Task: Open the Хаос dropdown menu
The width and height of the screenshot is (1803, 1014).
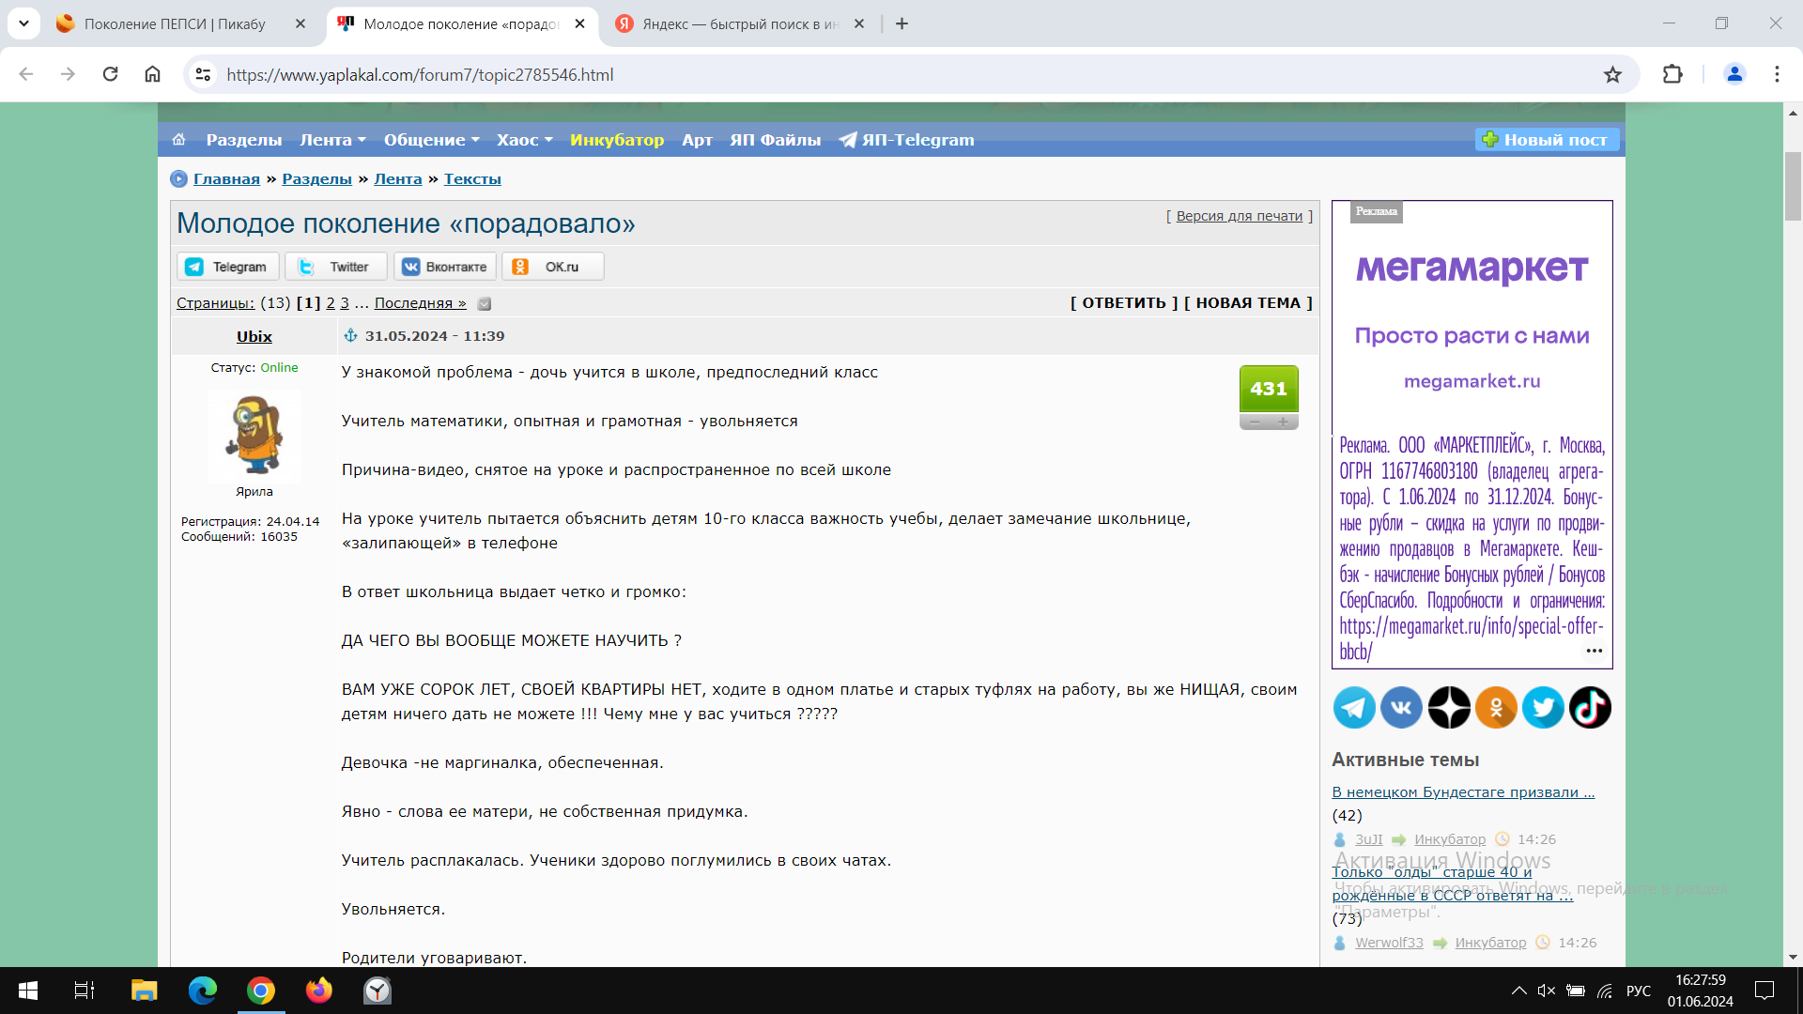Action: coord(524,140)
